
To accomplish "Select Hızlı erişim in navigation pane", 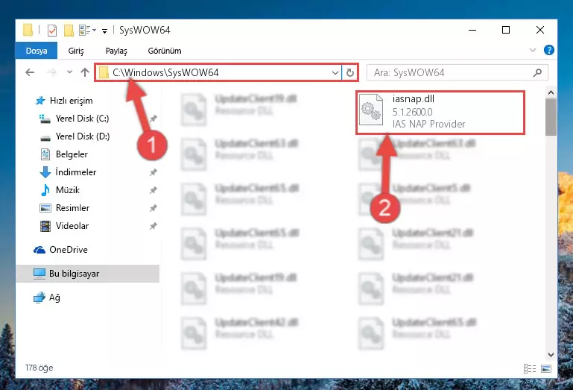I will point(64,101).
